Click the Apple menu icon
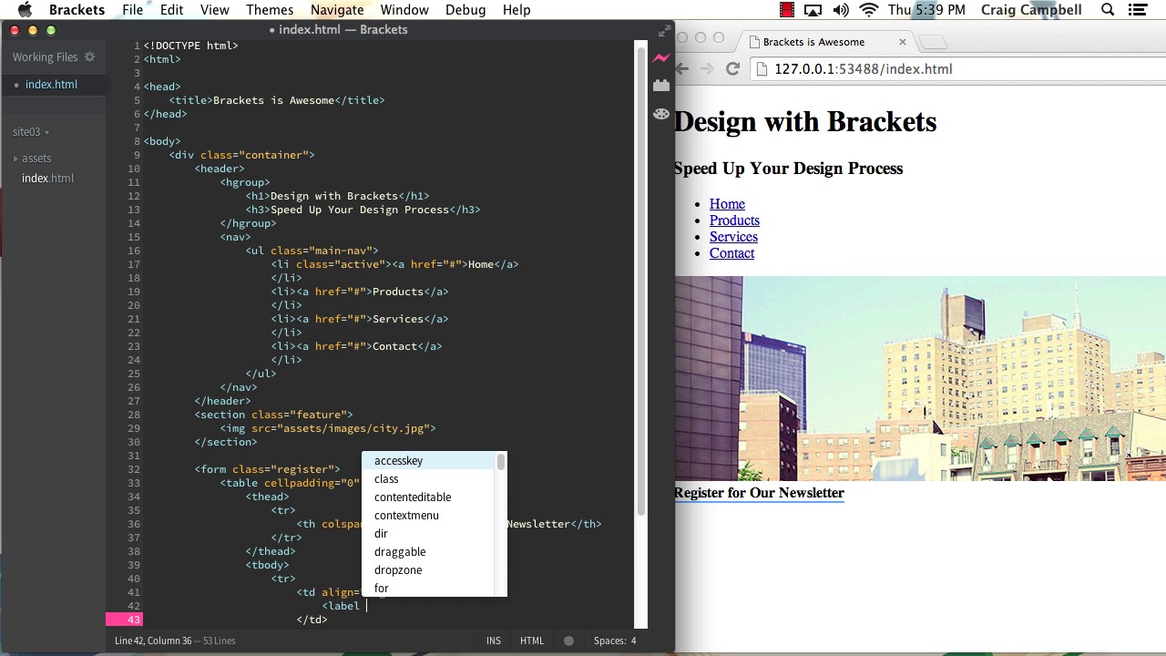 [25, 10]
